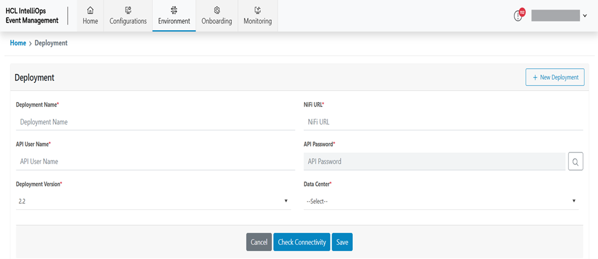Follow the Home breadcrumb link

click(18, 43)
